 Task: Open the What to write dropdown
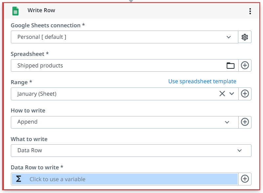point(239,151)
